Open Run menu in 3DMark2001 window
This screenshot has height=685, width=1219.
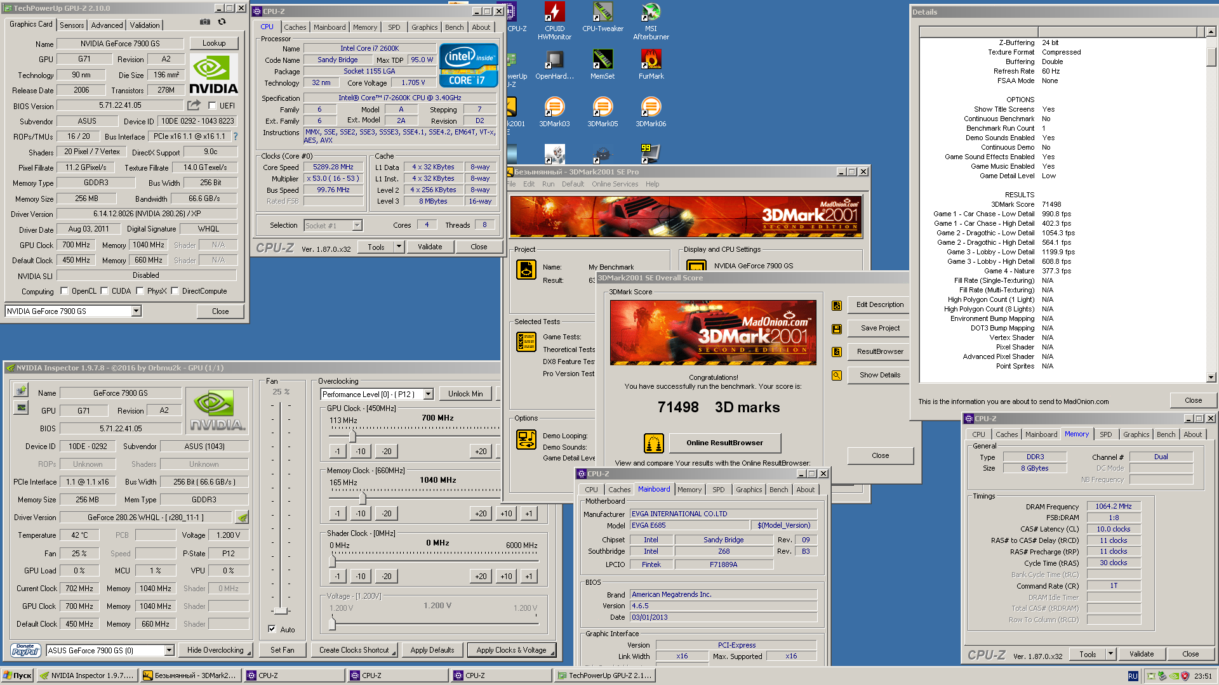click(x=548, y=184)
